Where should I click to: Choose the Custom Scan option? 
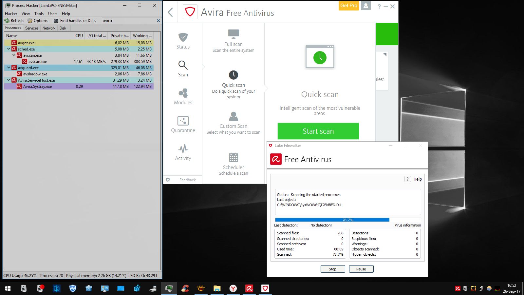(x=234, y=123)
